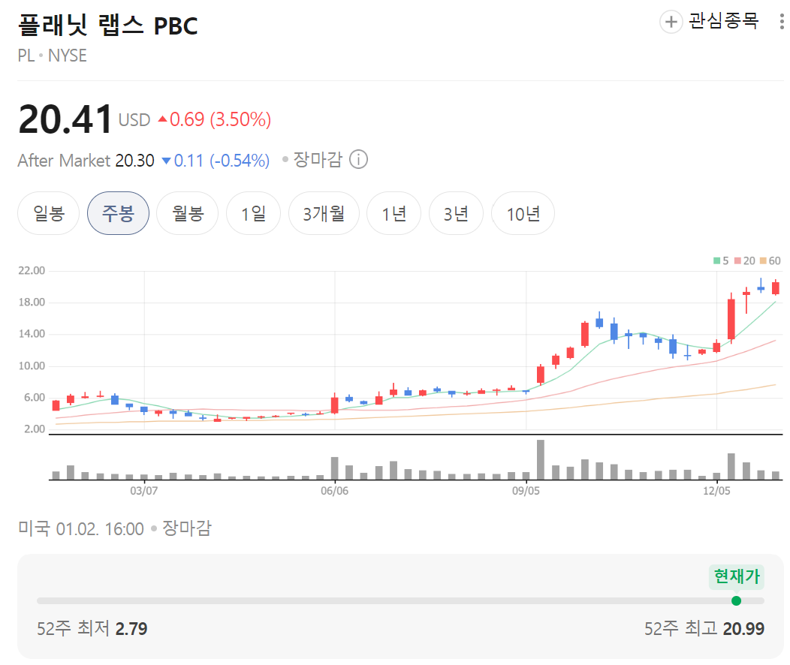The image size is (790, 665).
Task: Click the green 현재가 marker dot on range bar
Action: (x=736, y=600)
